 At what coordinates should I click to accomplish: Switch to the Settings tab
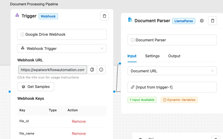pos(152,56)
